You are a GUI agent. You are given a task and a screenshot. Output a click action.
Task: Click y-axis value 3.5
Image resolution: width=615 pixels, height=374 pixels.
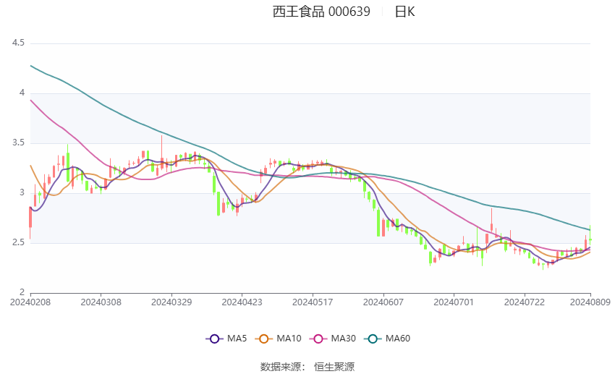tap(18, 143)
